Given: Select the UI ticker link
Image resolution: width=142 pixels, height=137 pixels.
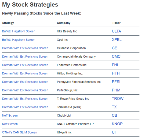Looking at the screenshot, I should tap(114, 132).
